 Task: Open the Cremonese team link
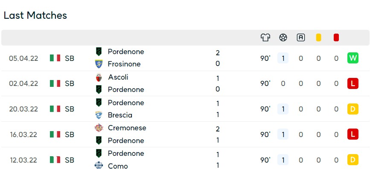(127, 128)
